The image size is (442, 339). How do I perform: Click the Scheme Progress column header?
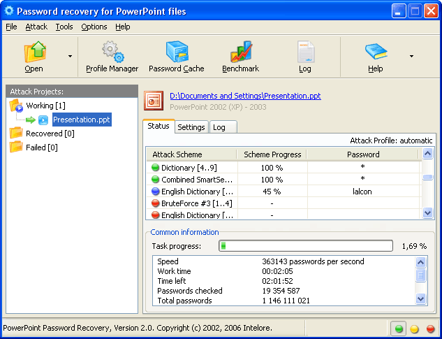[x=272, y=154]
